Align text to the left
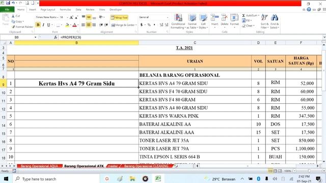326x183 pixels. tap(83, 25)
